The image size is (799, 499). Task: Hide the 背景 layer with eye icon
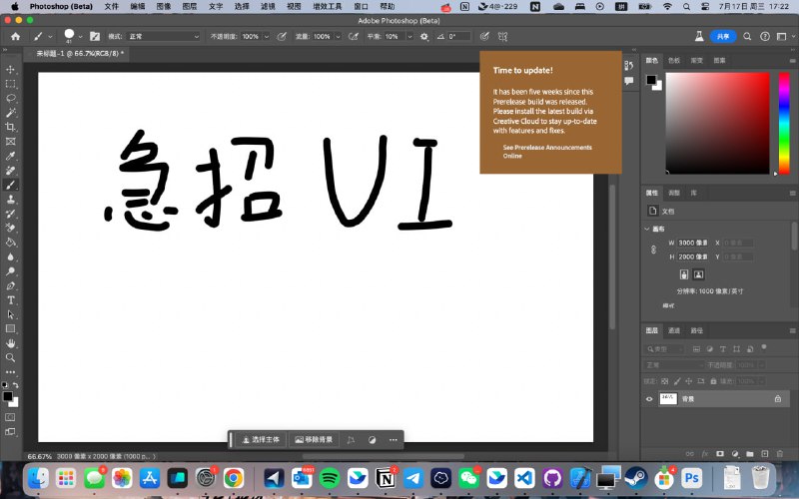tap(649, 399)
